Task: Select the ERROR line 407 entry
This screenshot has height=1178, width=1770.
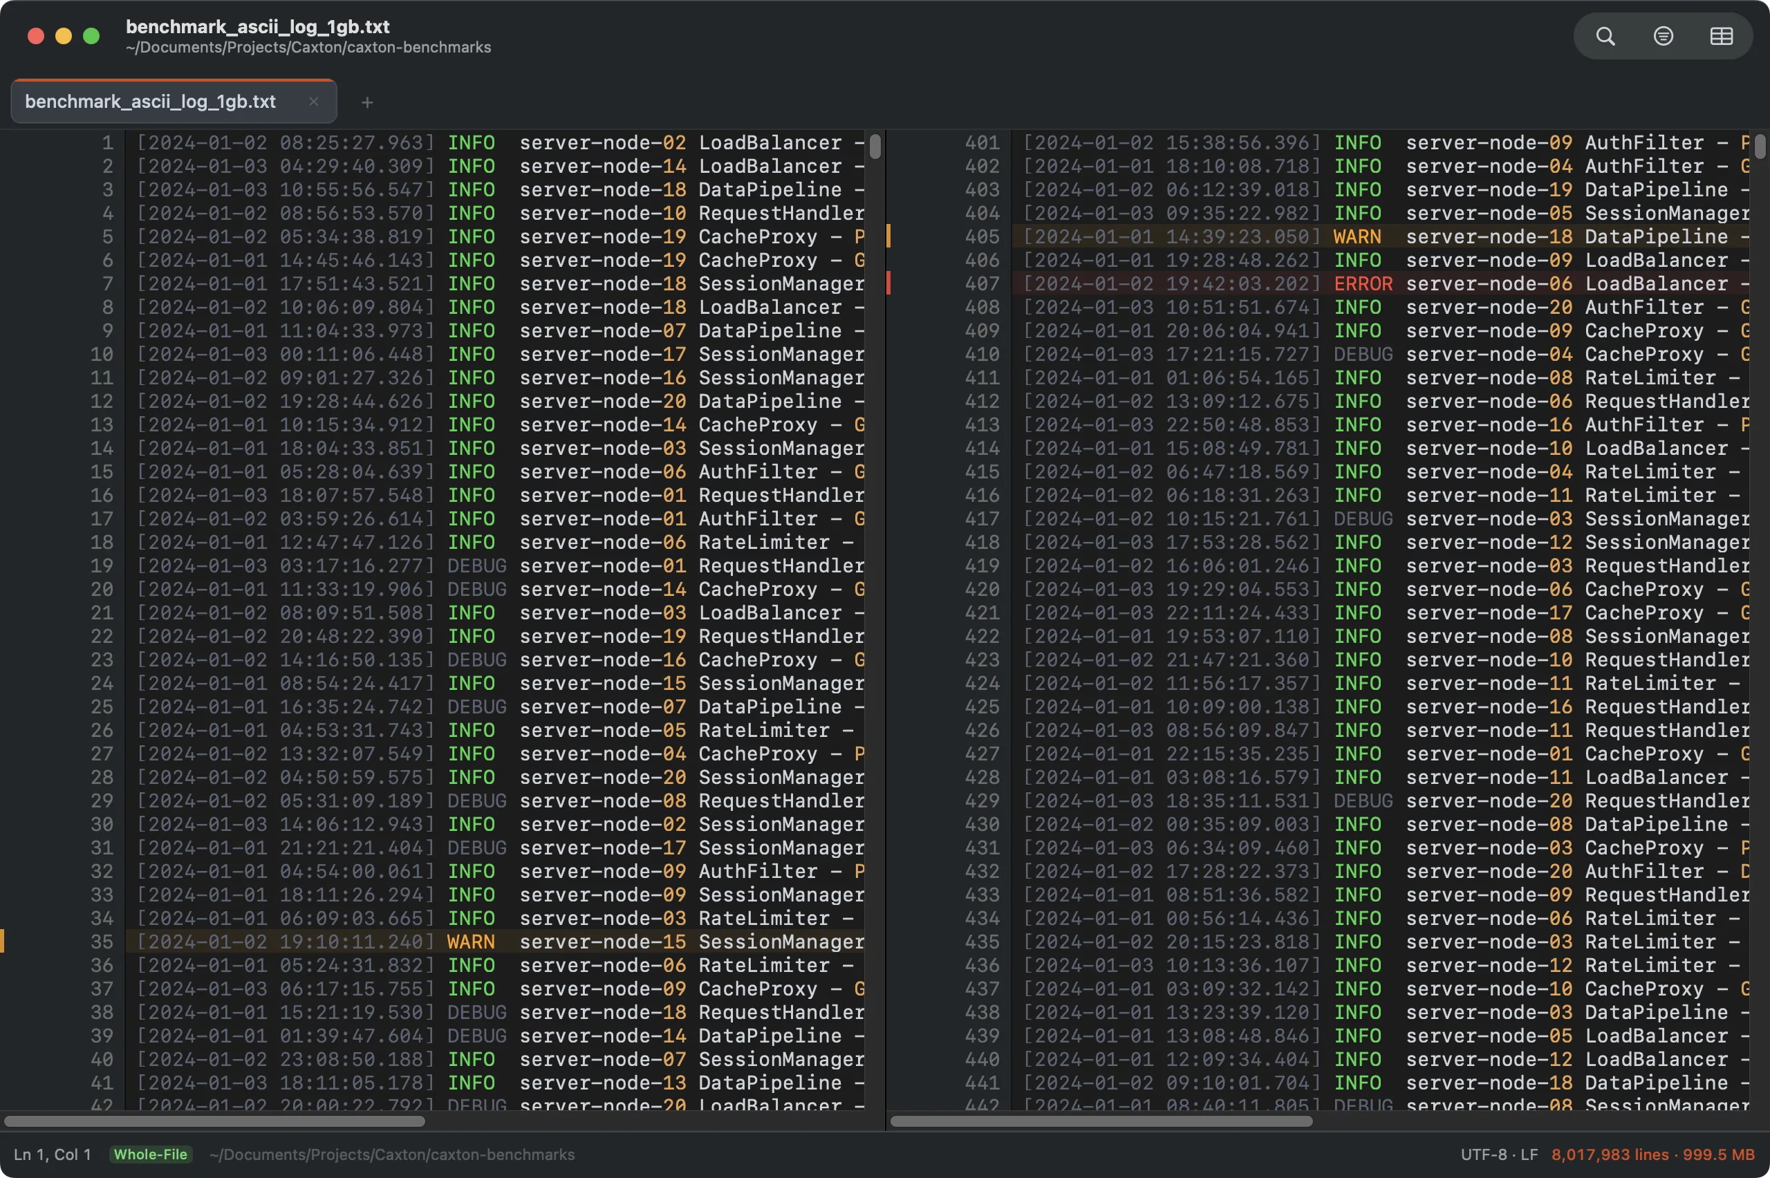Action: 1381,283
